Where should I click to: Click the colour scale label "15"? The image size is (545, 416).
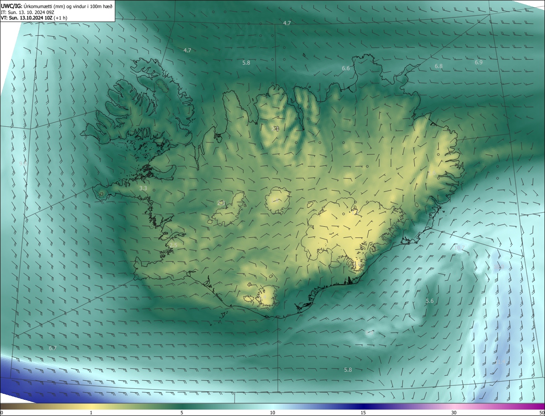(363, 413)
